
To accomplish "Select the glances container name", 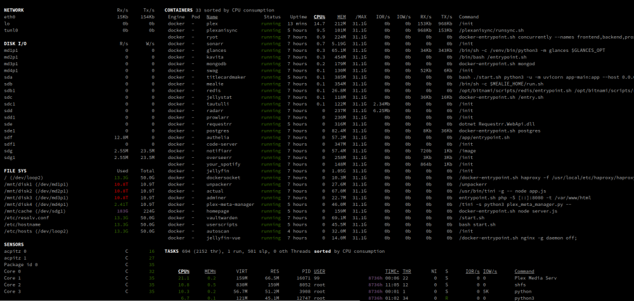I will click(x=216, y=51).
